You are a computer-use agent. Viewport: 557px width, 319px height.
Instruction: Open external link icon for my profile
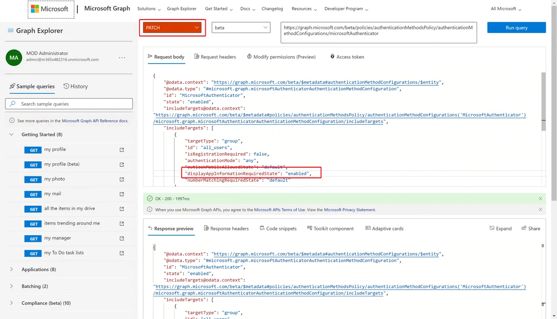[x=122, y=150]
